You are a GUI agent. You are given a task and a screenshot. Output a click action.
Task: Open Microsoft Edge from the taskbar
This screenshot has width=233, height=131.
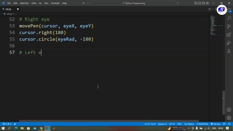(x=16, y=128)
